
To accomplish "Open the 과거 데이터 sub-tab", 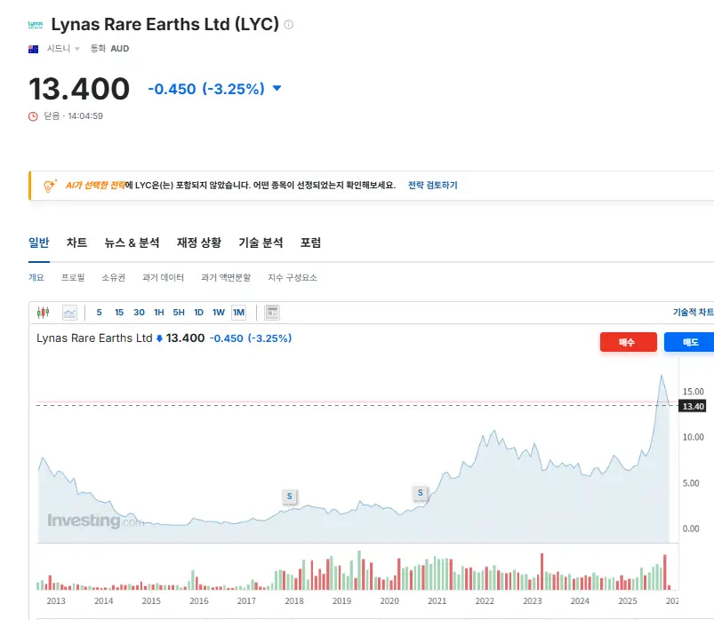I will tap(163, 277).
